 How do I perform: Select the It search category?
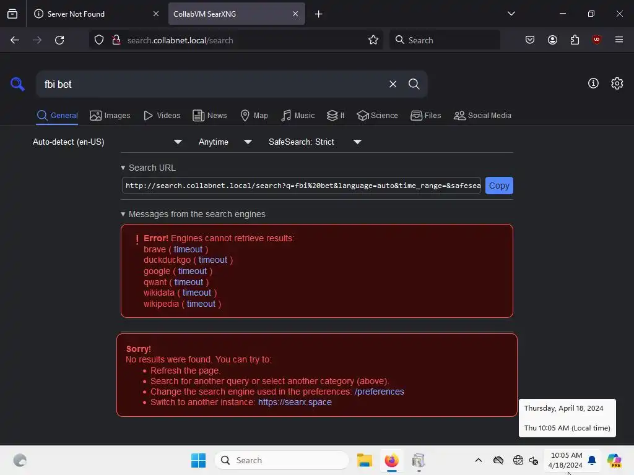(x=336, y=116)
